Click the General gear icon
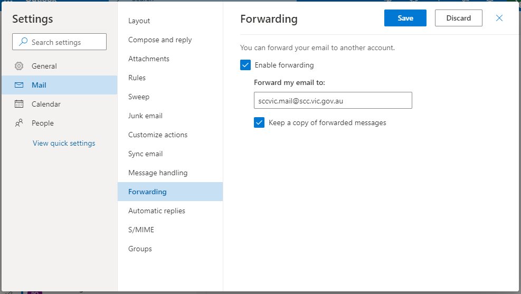521x294 pixels. click(x=19, y=66)
